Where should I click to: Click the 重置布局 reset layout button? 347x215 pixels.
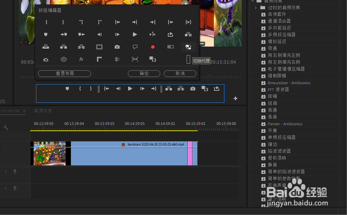65,74
